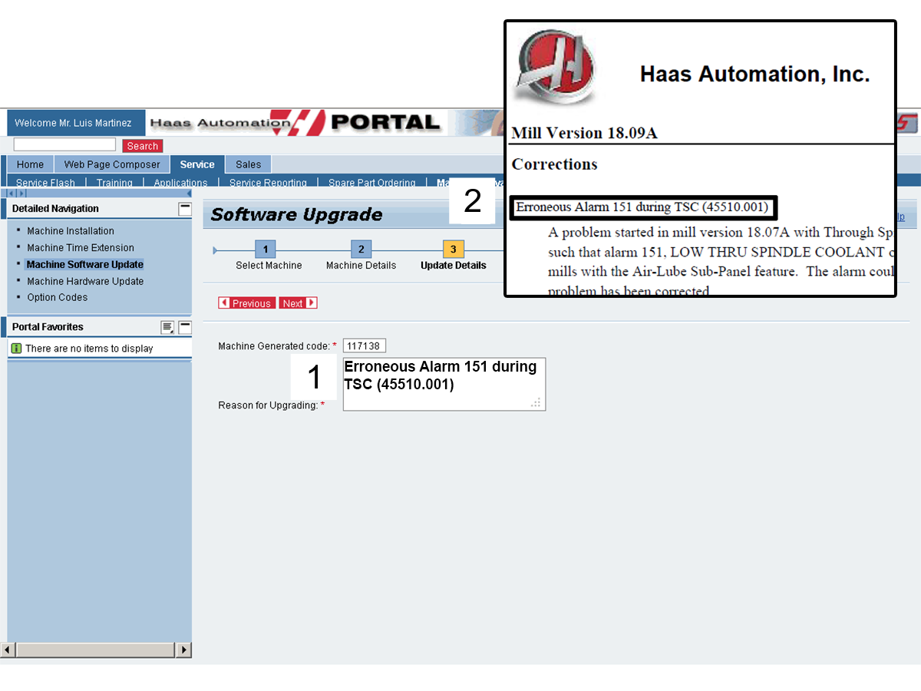Open the Home tab
The width and height of the screenshot is (921, 691).
pyautogui.click(x=31, y=164)
